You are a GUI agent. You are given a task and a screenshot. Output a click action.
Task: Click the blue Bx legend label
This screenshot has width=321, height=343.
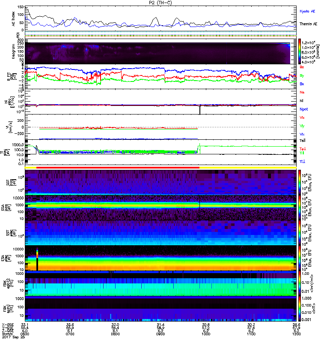pyautogui.click(x=302, y=84)
